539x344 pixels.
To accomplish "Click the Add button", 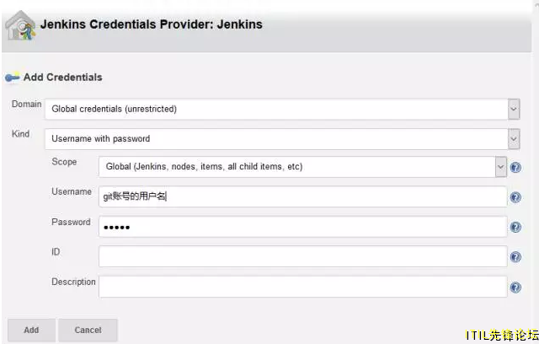I will pyautogui.click(x=31, y=330).
